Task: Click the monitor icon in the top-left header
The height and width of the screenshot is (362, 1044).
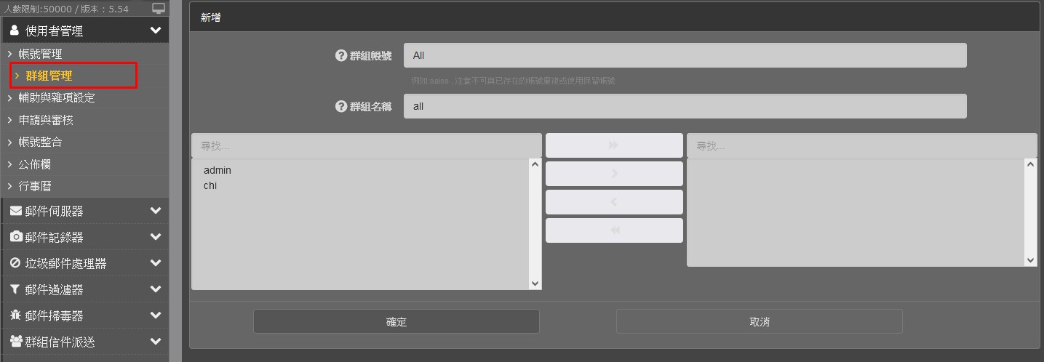Action: (x=159, y=9)
